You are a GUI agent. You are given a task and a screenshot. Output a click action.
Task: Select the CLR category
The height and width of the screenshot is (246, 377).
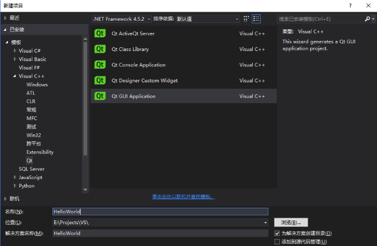pos(31,101)
